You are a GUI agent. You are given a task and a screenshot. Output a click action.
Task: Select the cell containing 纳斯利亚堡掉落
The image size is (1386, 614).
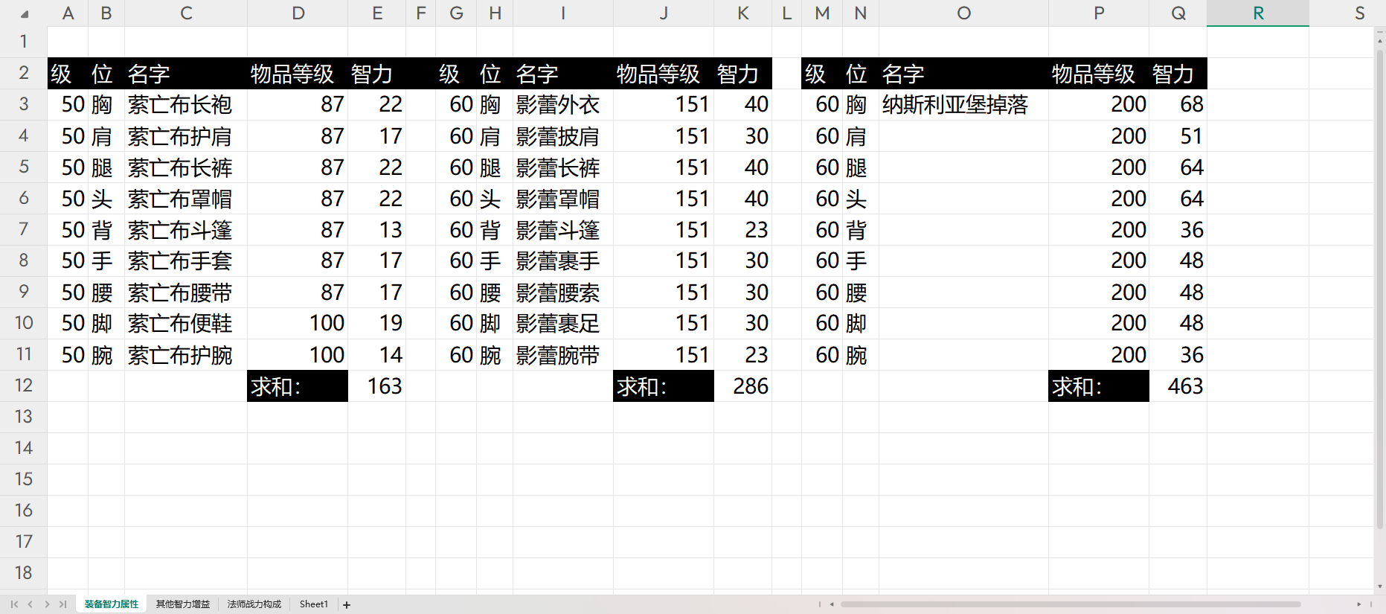(963, 105)
